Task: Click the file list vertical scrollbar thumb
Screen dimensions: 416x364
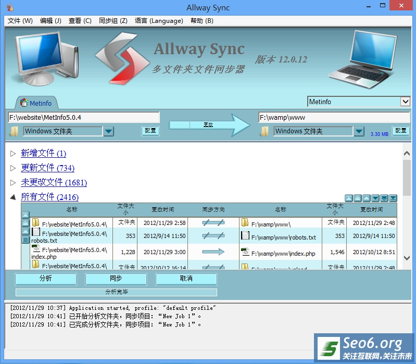Action: (407, 178)
